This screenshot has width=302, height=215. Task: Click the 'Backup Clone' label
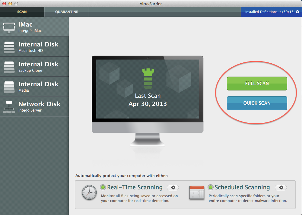[30, 71]
